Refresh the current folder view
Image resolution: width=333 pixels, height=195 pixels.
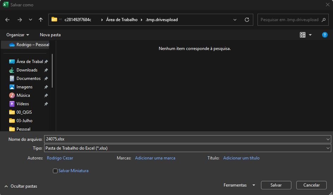click(x=247, y=20)
